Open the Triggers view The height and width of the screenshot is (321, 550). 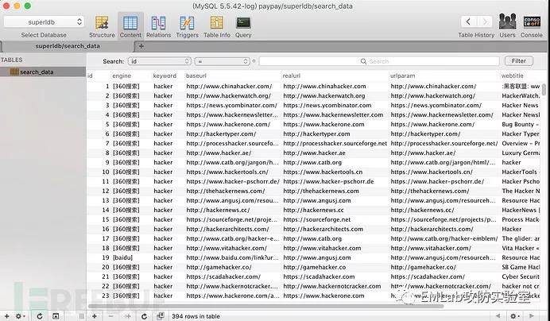click(x=187, y=26)
